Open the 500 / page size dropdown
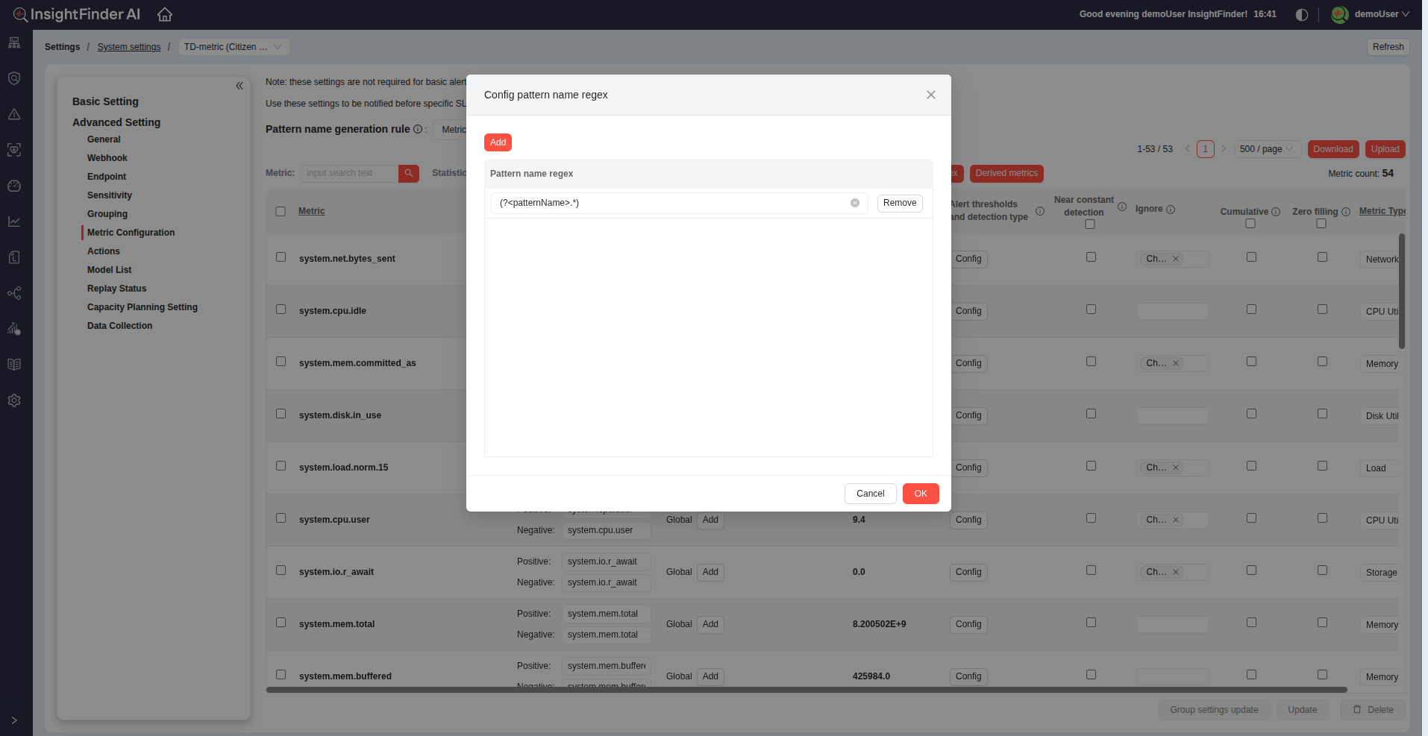Viewport: 1428px width, 736px height. (1266, 149)
